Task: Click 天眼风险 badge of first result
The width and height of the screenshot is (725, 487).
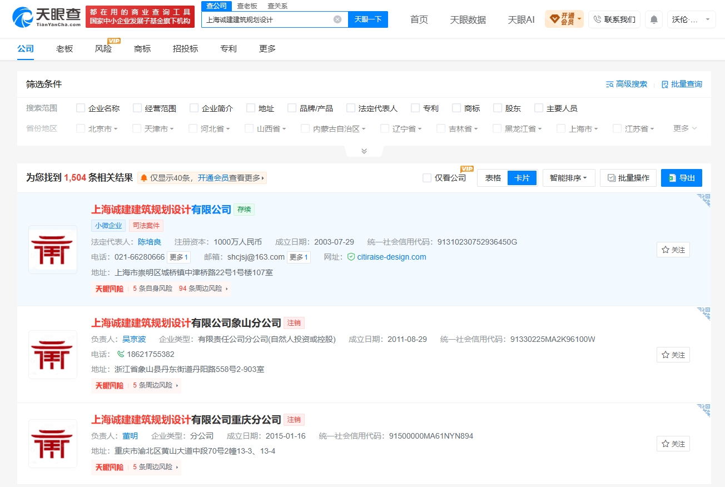Action: [110, 289]
